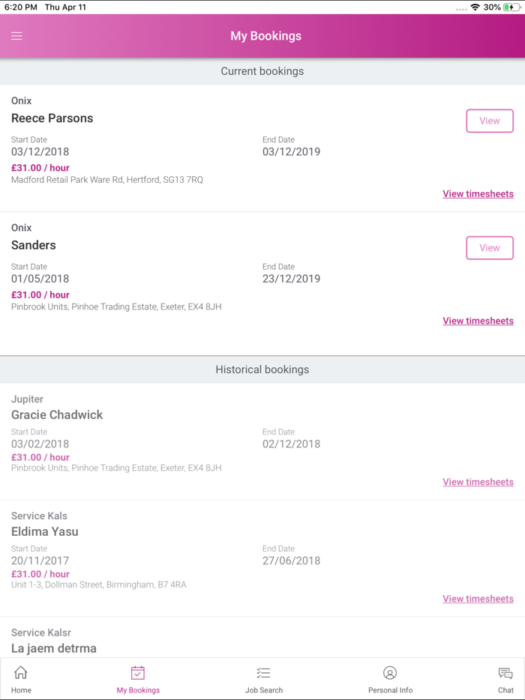Open the Chat bubble icon
The height and width of the screenshot is (700, 525).
pos(505,673)
